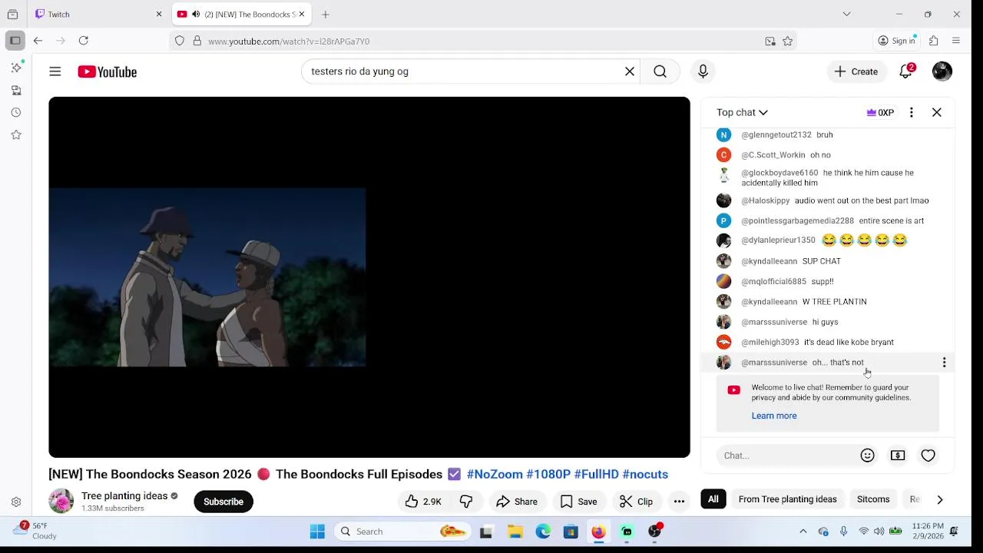
Task: Open the Windows Start menu
Action: 317,531
